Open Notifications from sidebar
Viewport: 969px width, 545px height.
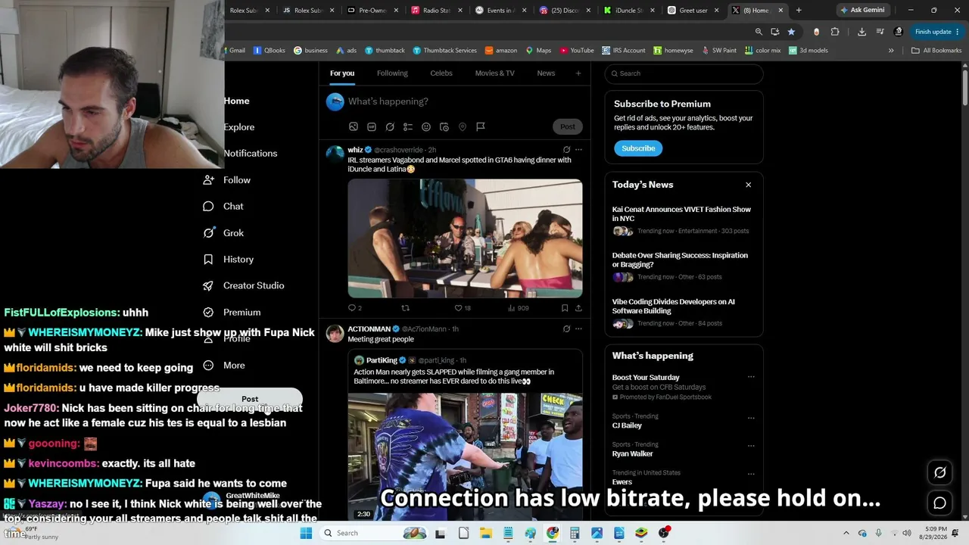[x=251, y=153]
